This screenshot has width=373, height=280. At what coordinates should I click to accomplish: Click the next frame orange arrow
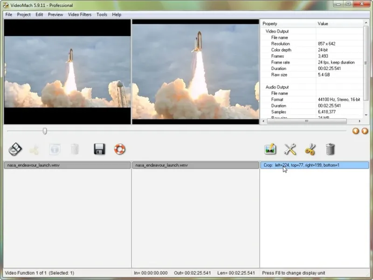(x=365, y=131)
